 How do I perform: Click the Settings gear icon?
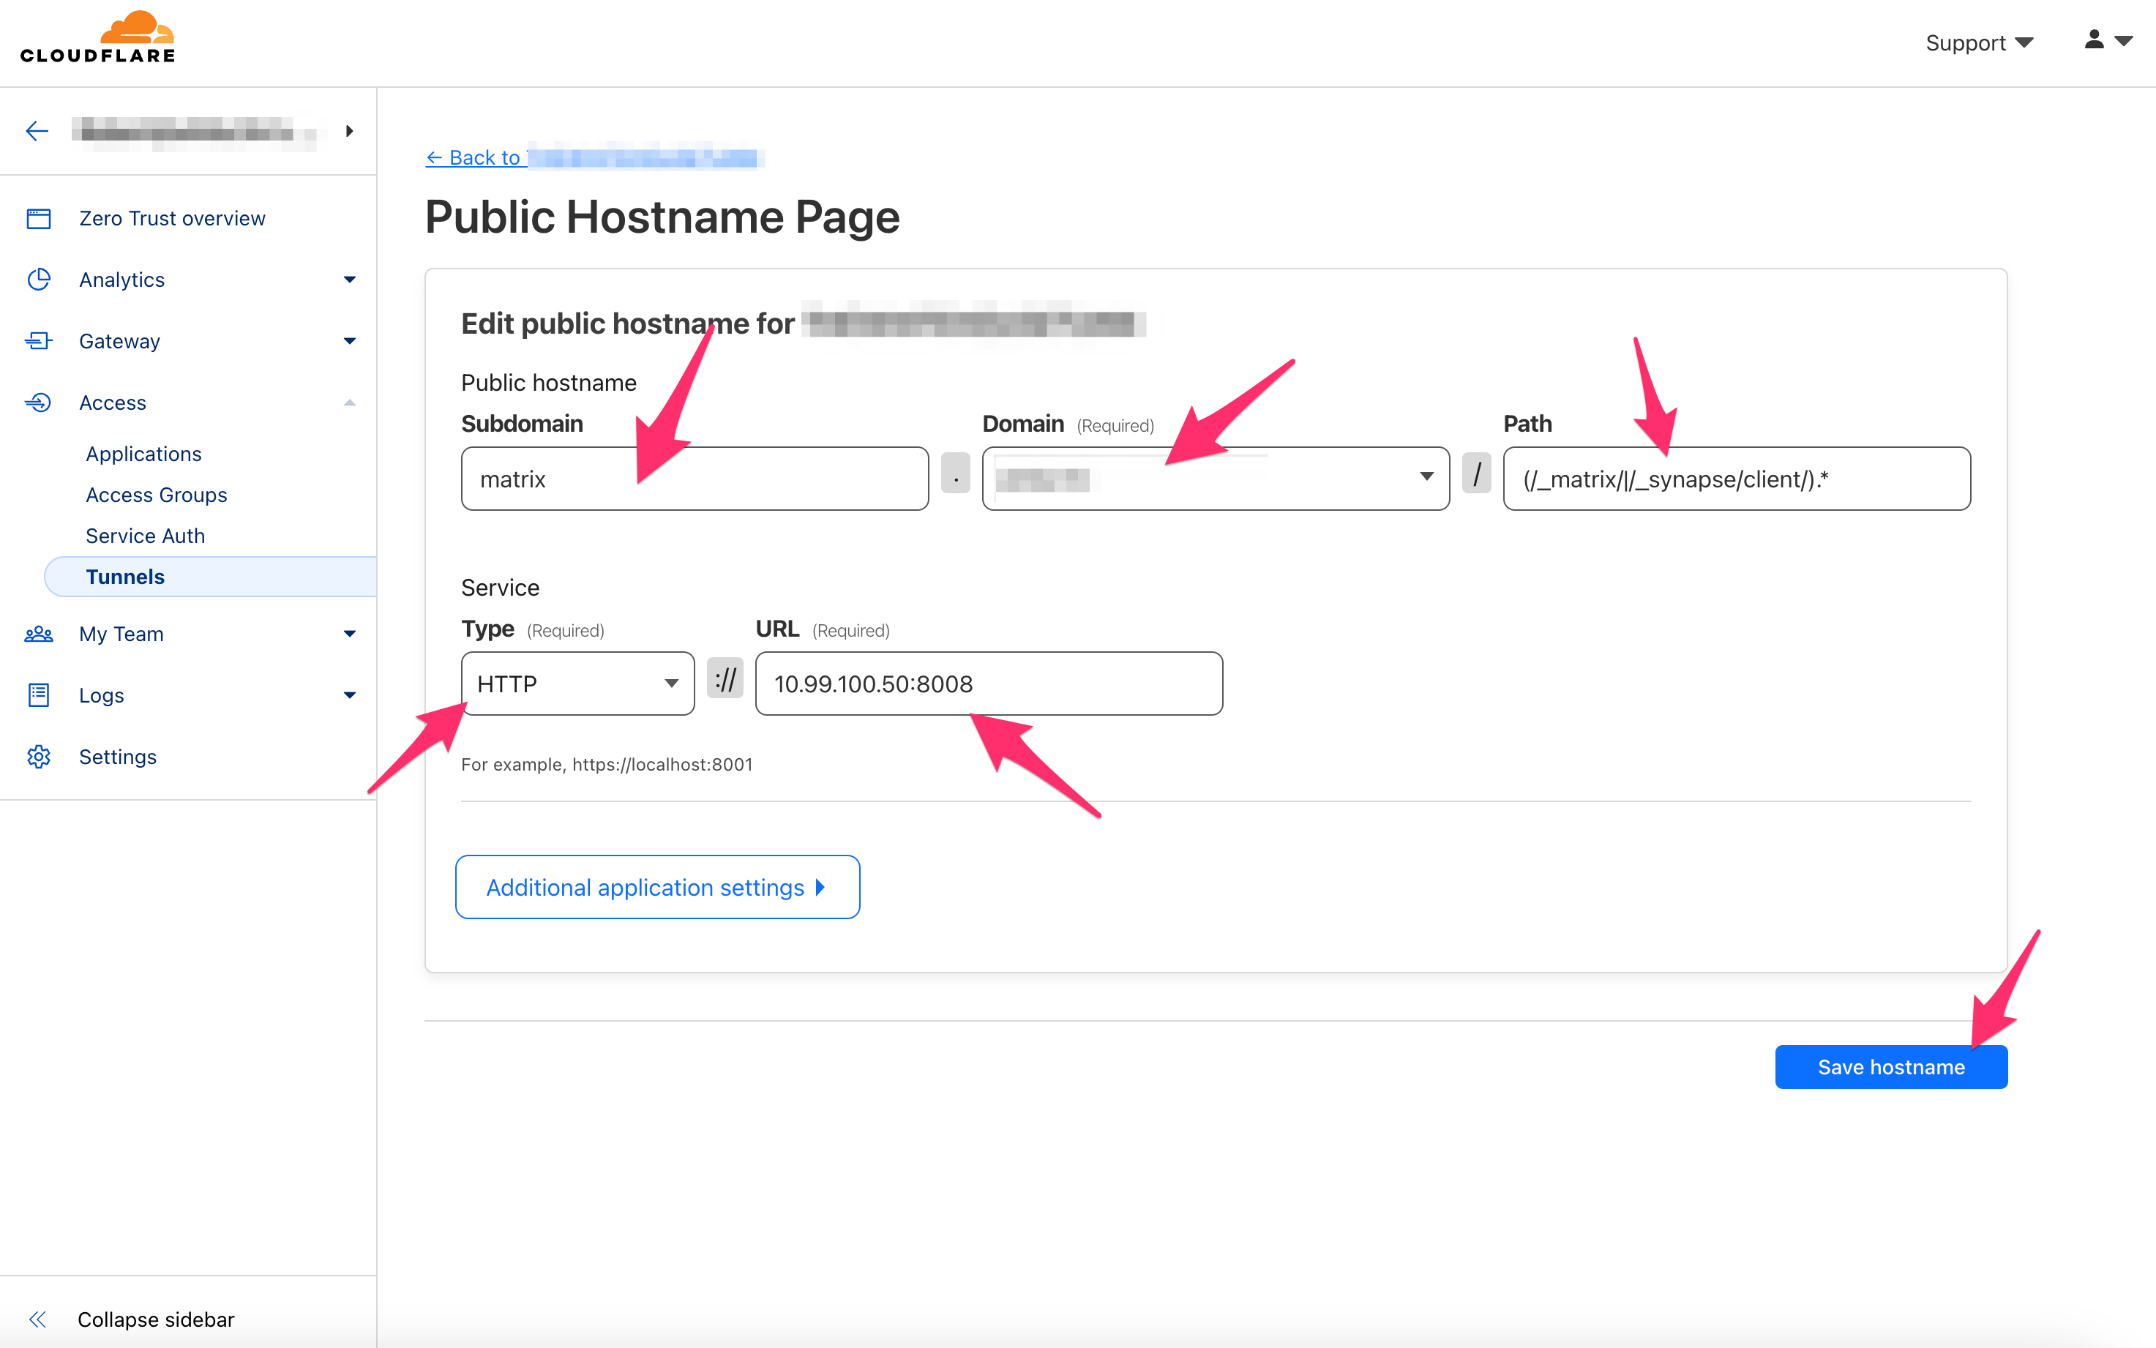tap(38, 757)
